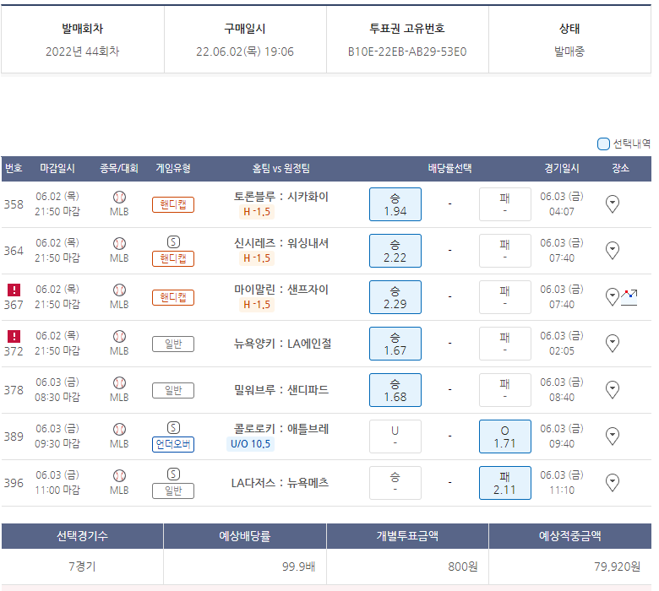659x591 pixels.
Task: Click ticket ID B10E-22EB-AB29-53E0
Action: 407,52
